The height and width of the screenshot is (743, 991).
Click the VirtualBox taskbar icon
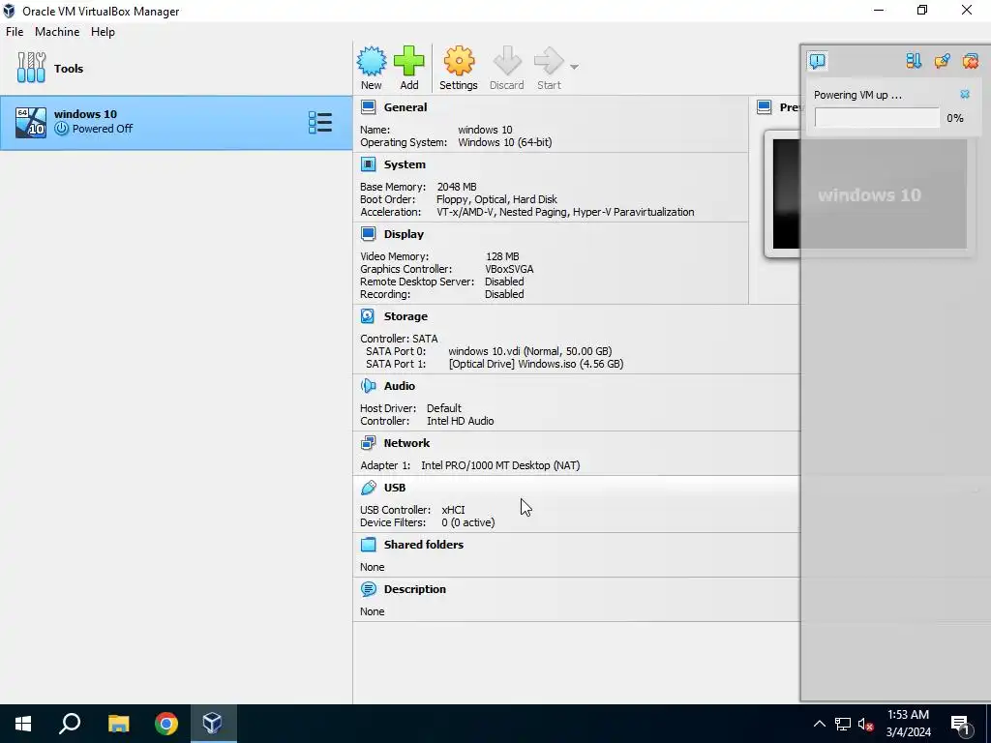[x=212, y=724]
